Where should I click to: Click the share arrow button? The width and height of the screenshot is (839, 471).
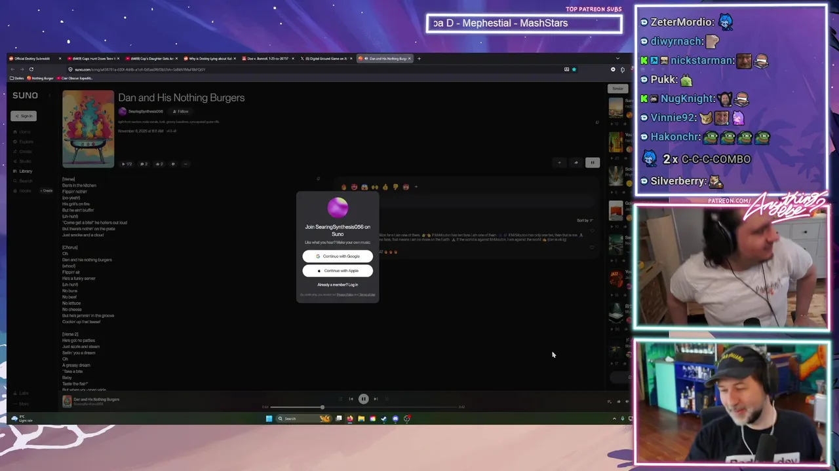pyautogui.click(x=576, y=162)
